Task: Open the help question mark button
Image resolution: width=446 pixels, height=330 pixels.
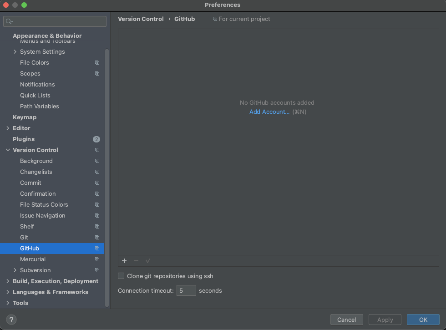Action: [x=11, y=320]
